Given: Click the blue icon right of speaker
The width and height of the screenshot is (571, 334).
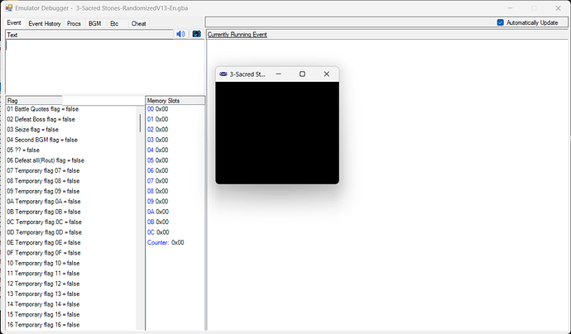Looking at the screenshot, I should tap(196, 34).
